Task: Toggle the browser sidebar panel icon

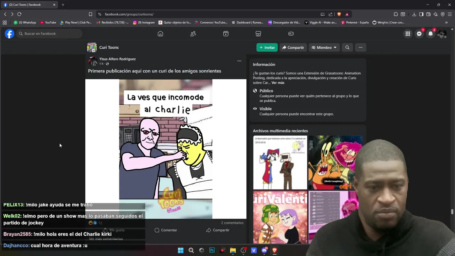Action: [421, 14]
